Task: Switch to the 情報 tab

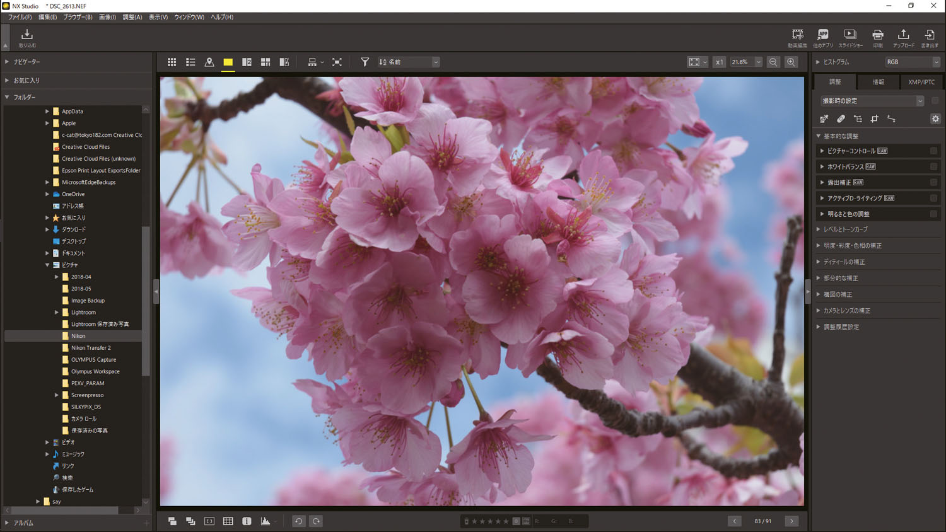Action: coord(878,82)
